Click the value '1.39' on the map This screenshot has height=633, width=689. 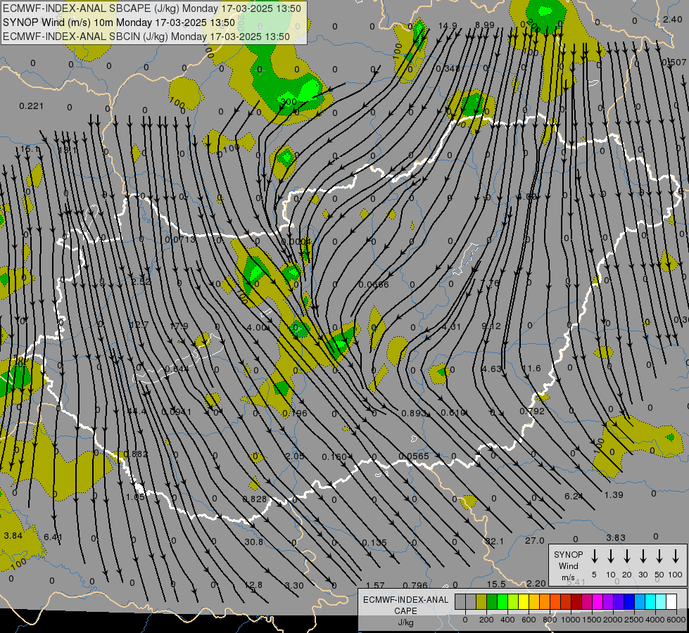[614, 494]
